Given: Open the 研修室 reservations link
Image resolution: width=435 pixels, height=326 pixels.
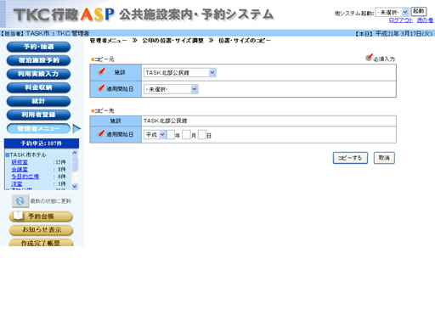Looking at the screenshot, I should tap(20, 162).
